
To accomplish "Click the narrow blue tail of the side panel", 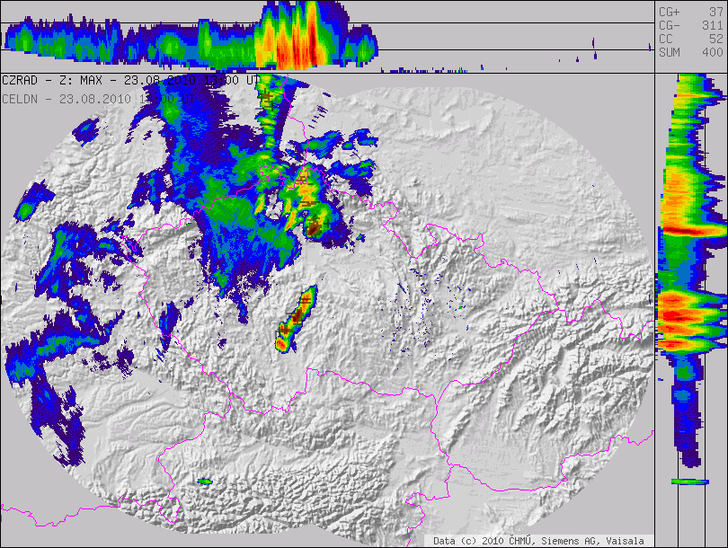I will pos(687,431).
